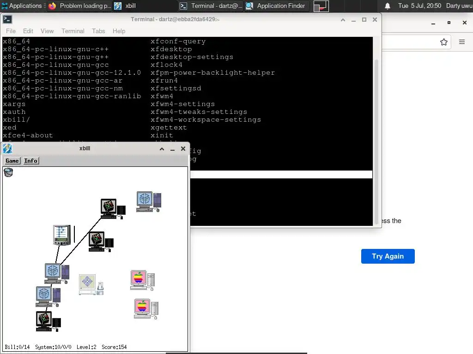Click the System:10/0/0 status text
The image size is (473, 354).
pos(53,347)
